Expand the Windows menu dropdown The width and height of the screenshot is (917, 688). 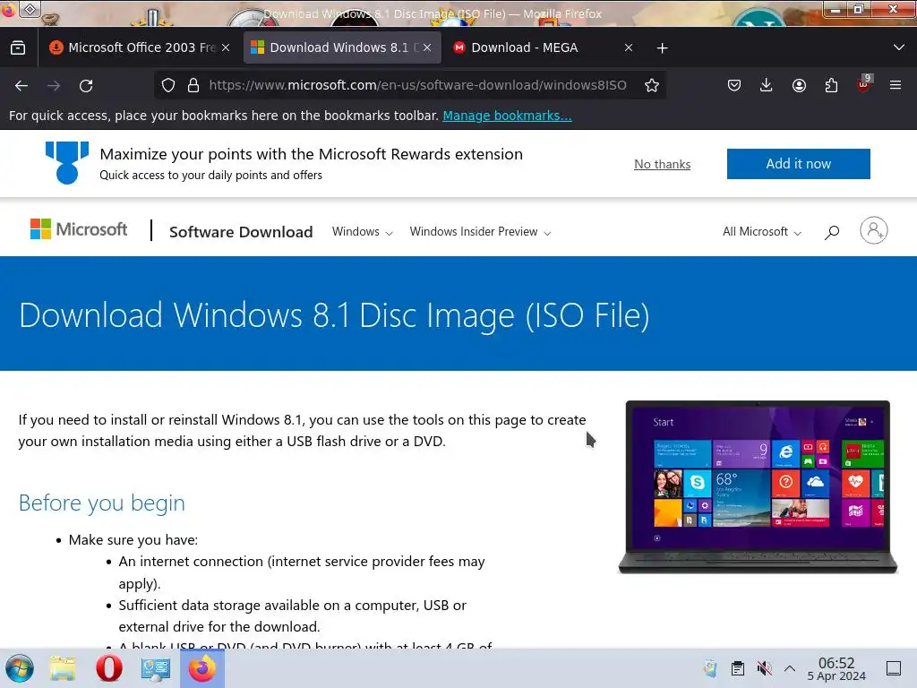point(362,232)
